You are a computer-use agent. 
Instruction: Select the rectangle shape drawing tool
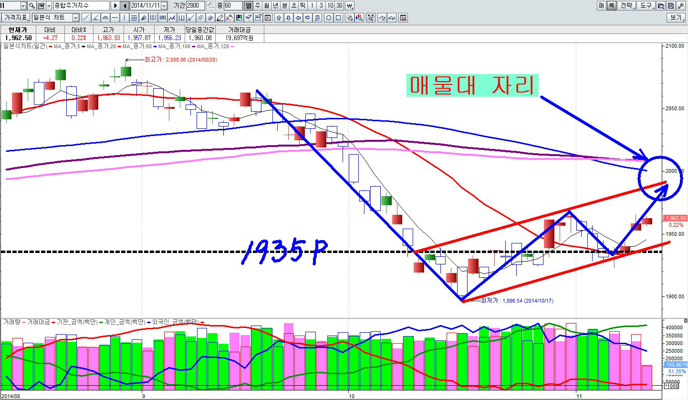pyautogui.click(x=338, y=18)
